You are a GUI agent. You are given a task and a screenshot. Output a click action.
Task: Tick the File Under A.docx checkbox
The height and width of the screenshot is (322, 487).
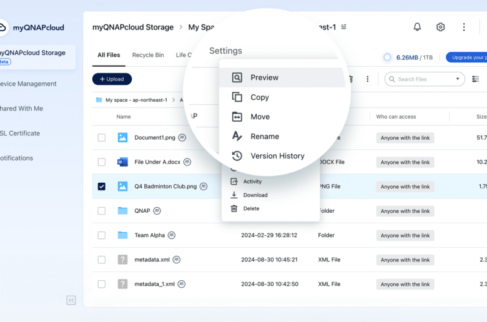[102, 162]
